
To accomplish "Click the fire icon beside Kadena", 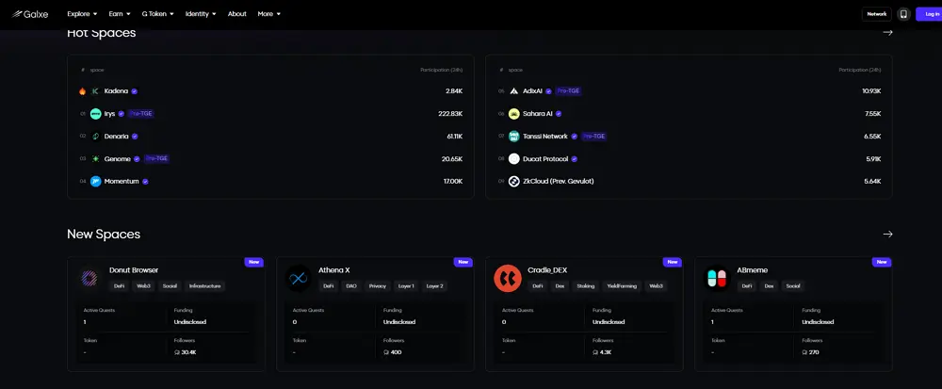I will pos(82,91).
